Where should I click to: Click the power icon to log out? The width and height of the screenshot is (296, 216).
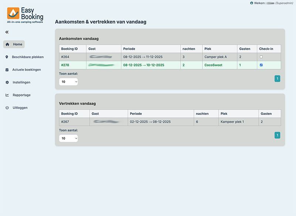pos(7,108)
